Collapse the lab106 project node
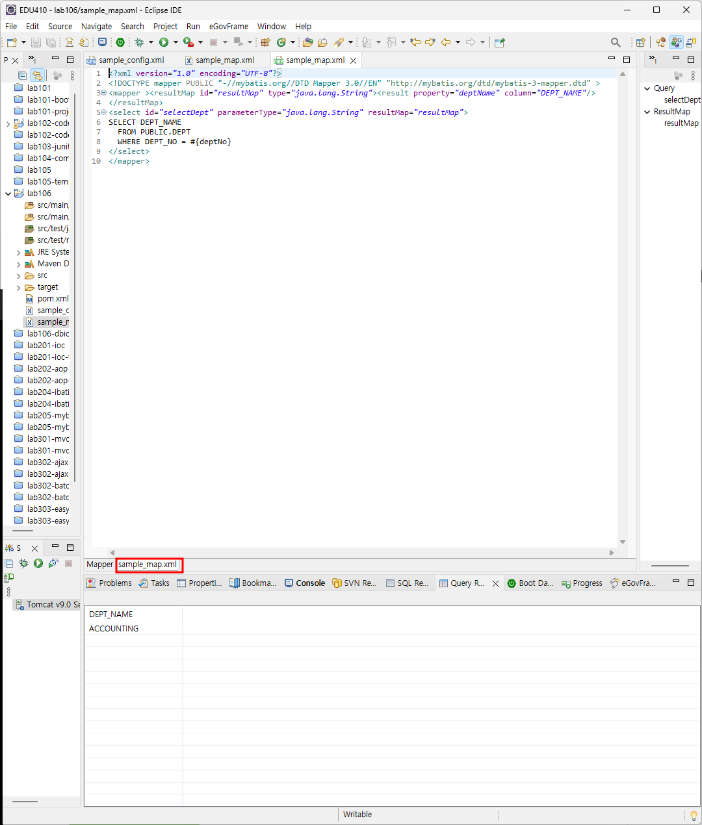 click(8, 194)
